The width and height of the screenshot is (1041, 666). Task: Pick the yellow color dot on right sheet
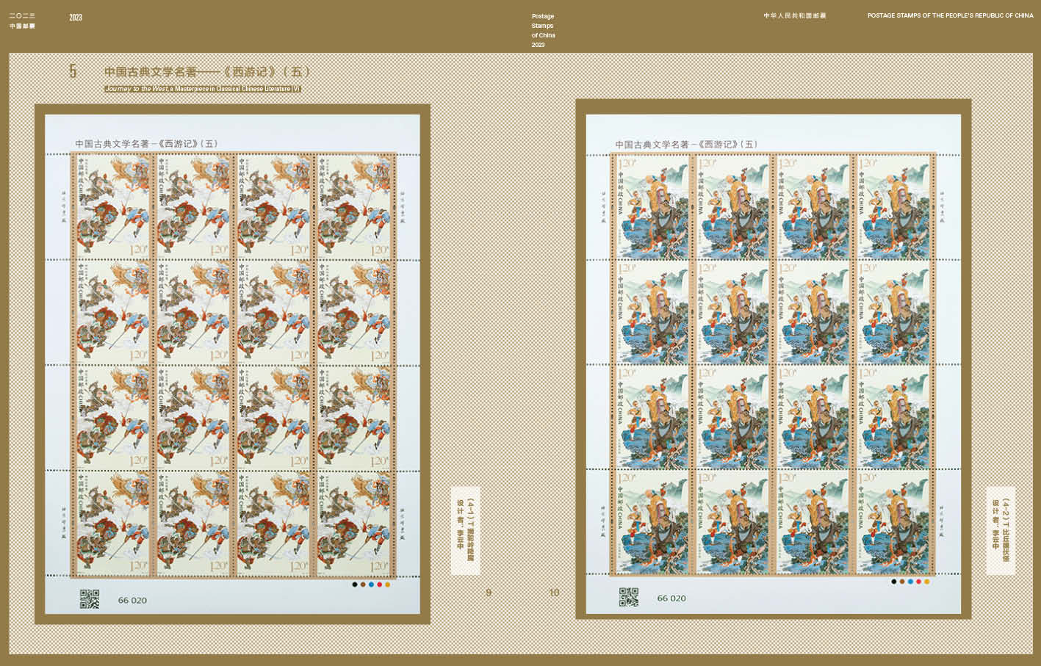coord(926,582)
